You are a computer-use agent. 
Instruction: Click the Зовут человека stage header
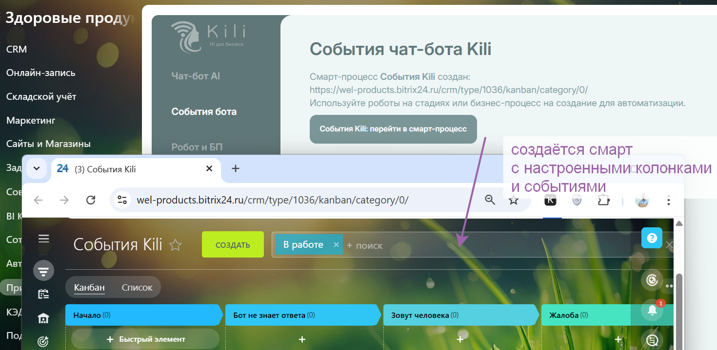point(460,315)
